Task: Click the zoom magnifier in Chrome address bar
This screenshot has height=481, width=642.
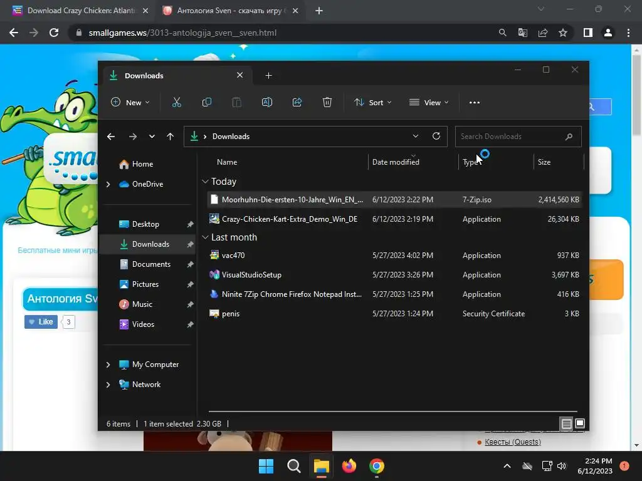Action: point(502,33)
